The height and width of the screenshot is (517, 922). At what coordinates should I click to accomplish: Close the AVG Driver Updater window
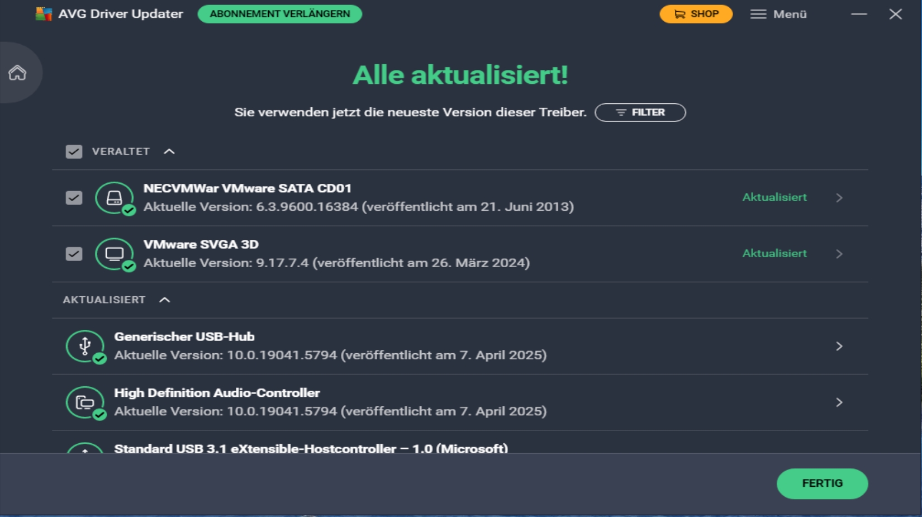point(896,14)
